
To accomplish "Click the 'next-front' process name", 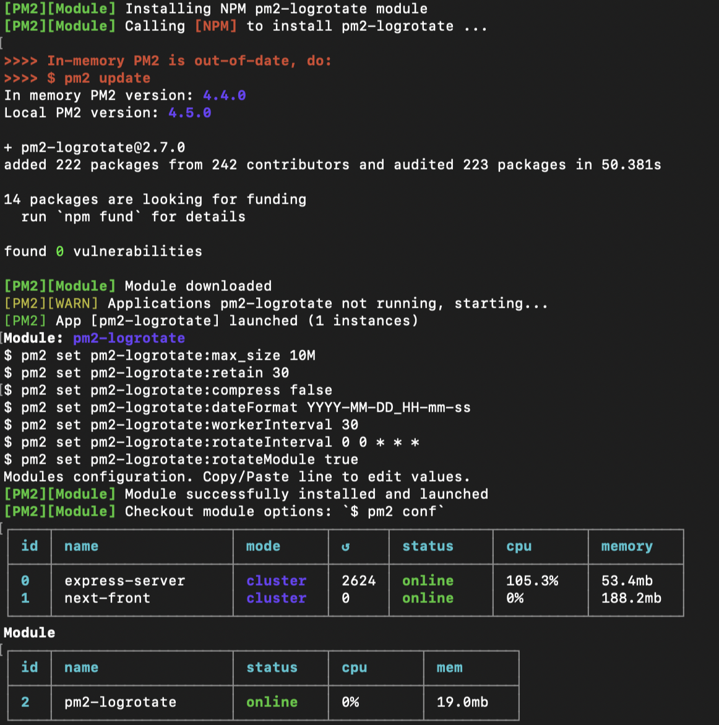I will point(107,598).
